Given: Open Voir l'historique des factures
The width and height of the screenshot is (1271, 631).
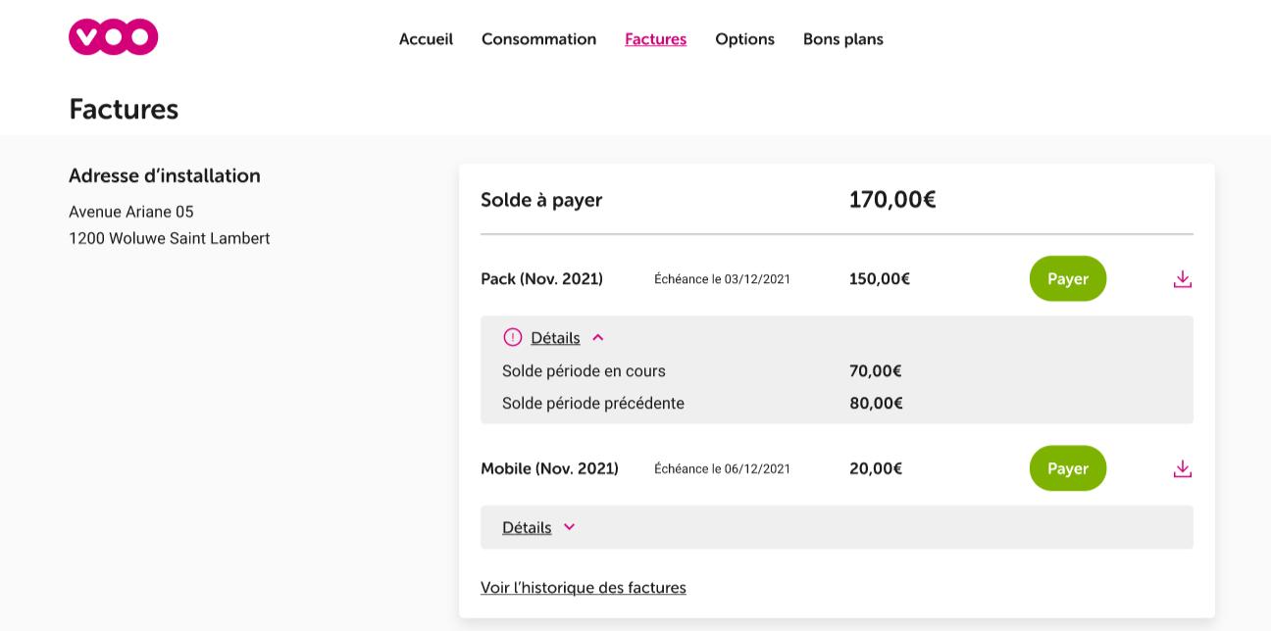Looking at the screenshot, I should point(584,587).
